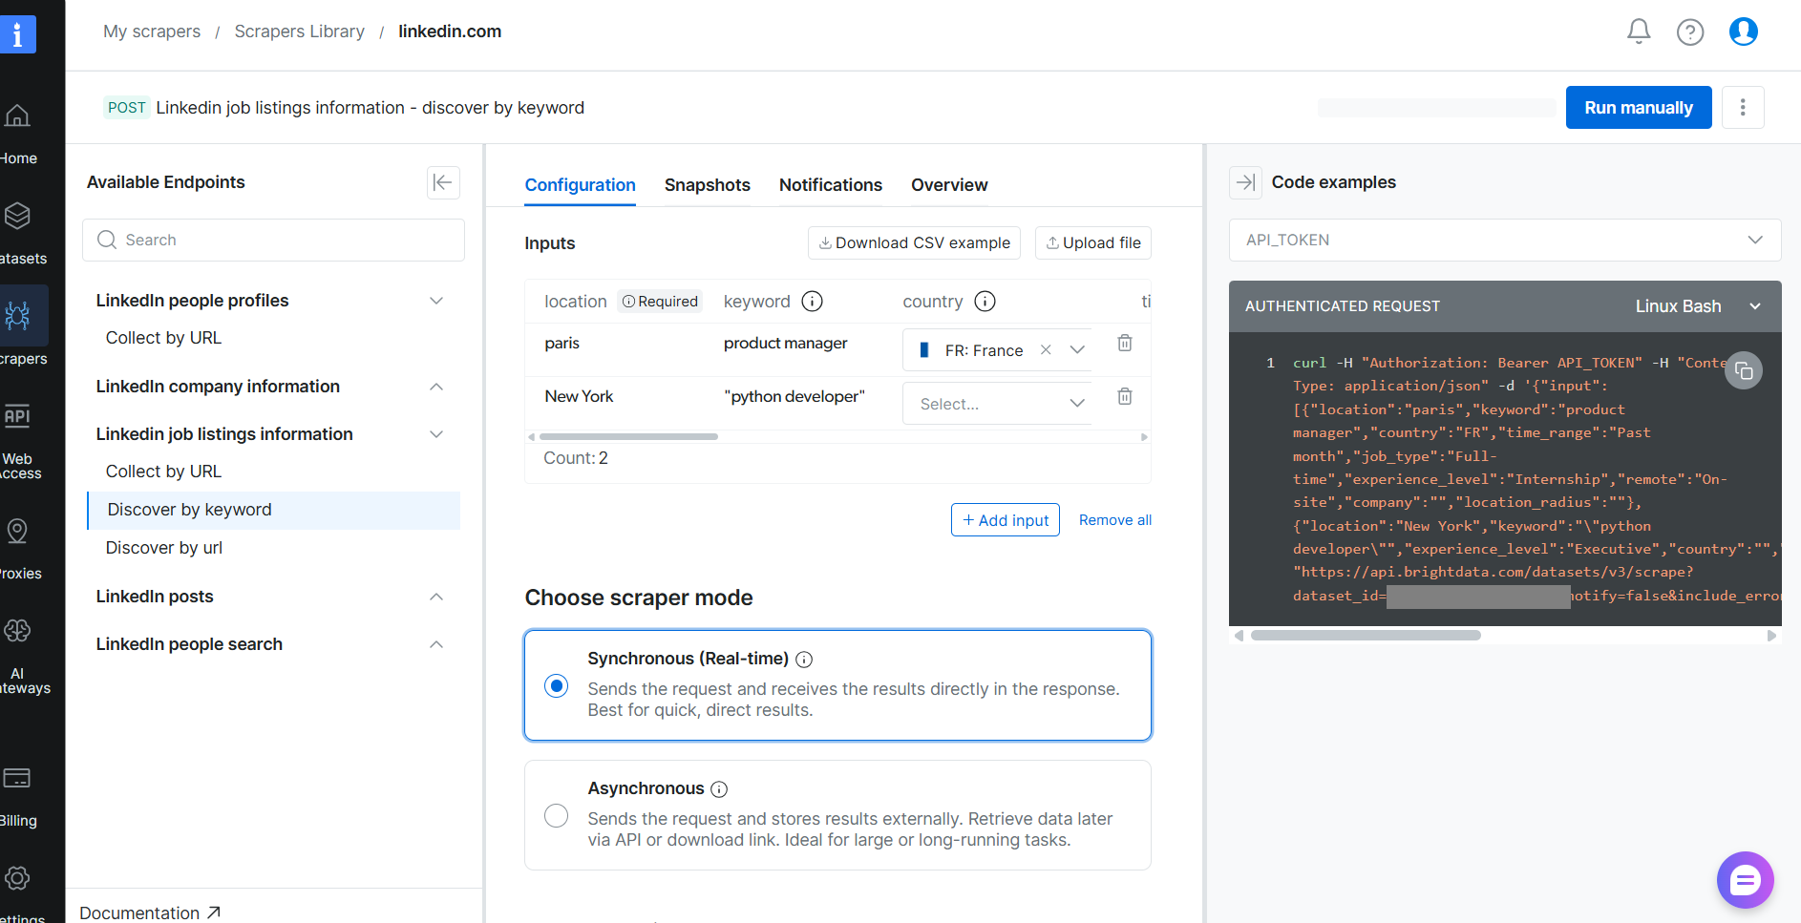
Task: Open the notifications bell icon
Action: click(1639, 31)
